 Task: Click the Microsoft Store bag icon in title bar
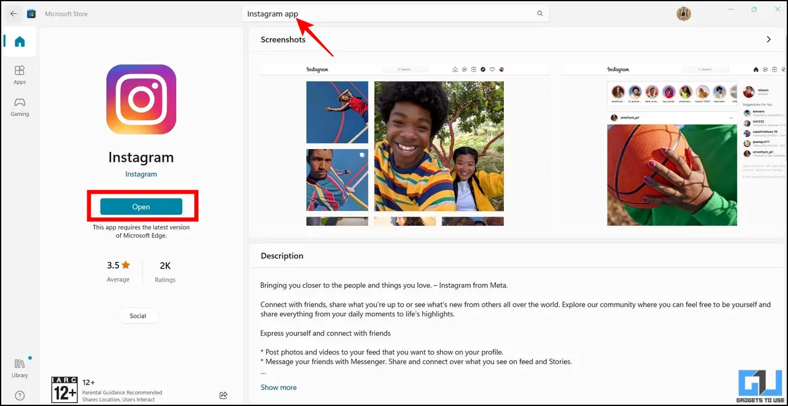[31, 13]
